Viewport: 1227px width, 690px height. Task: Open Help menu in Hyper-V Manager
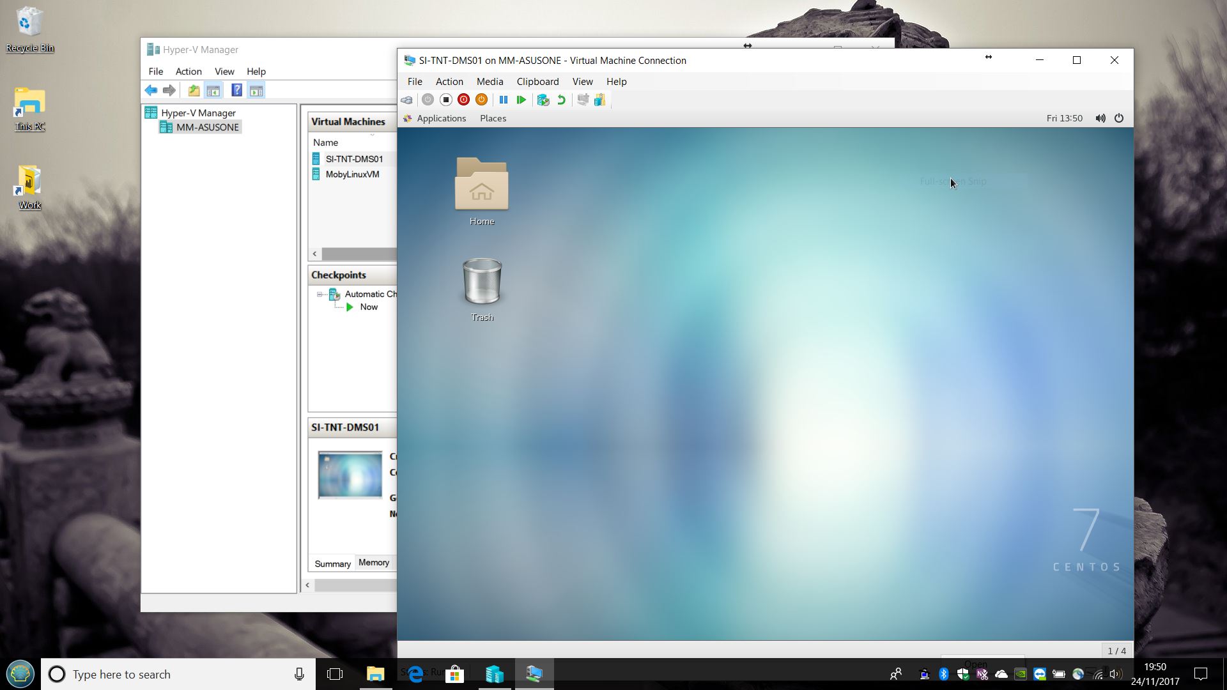256,72
